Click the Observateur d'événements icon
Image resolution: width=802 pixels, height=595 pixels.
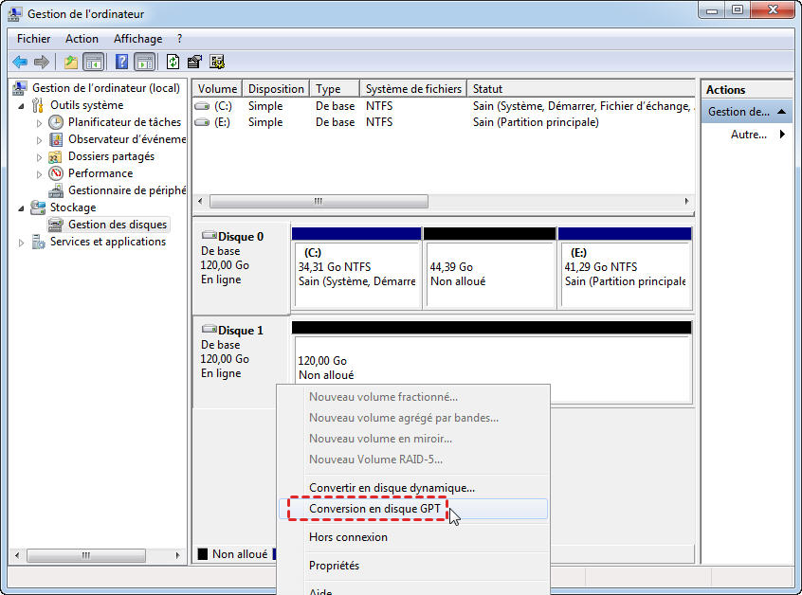pos(56,139)
